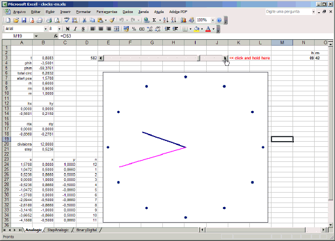Click the Copy icon

[x=92, y=20]
